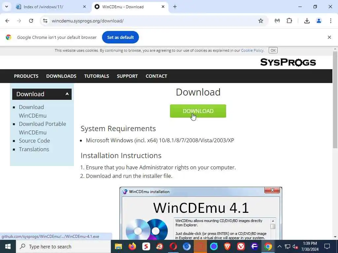The image size is (338, 253).
Task: Open the Chromium blue taskbar icon
Action: pos(187,246)
